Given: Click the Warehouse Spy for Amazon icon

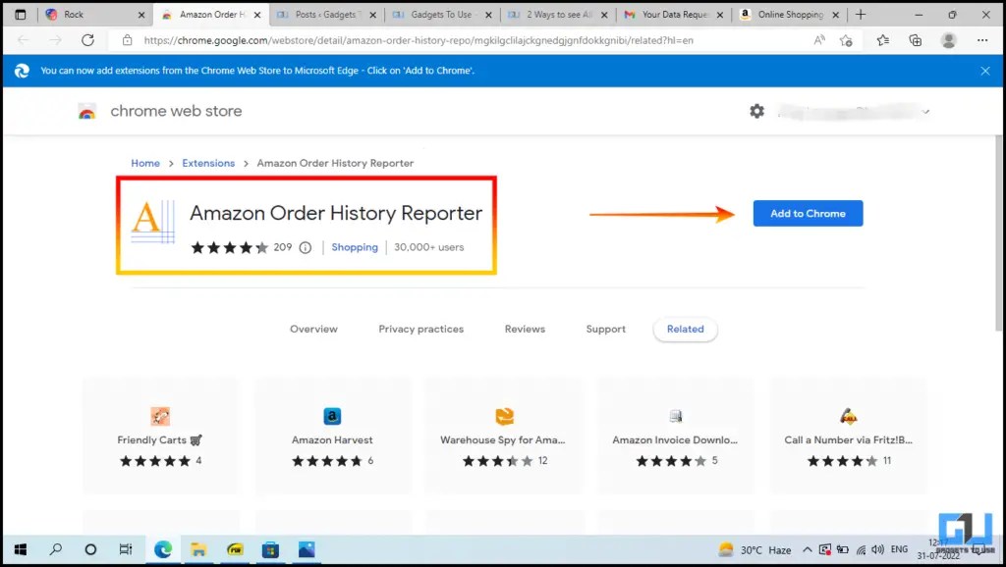Looking at the screenshot, I should (504, 416).
